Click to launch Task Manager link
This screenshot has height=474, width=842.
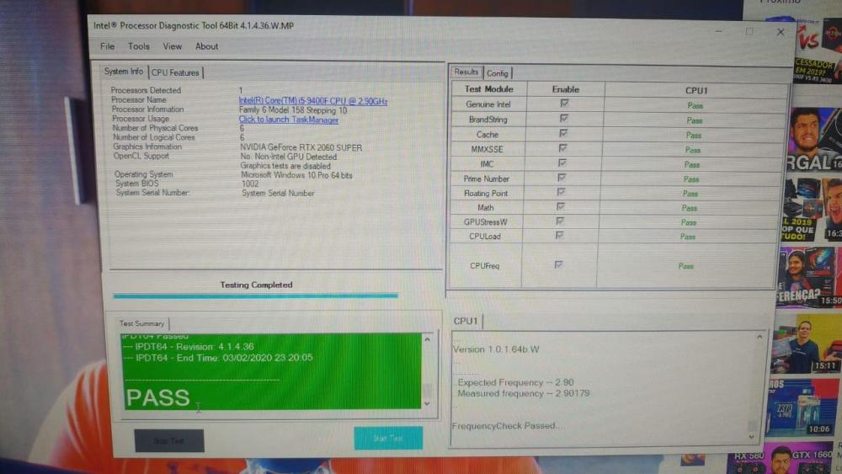(x=288, y=120)
